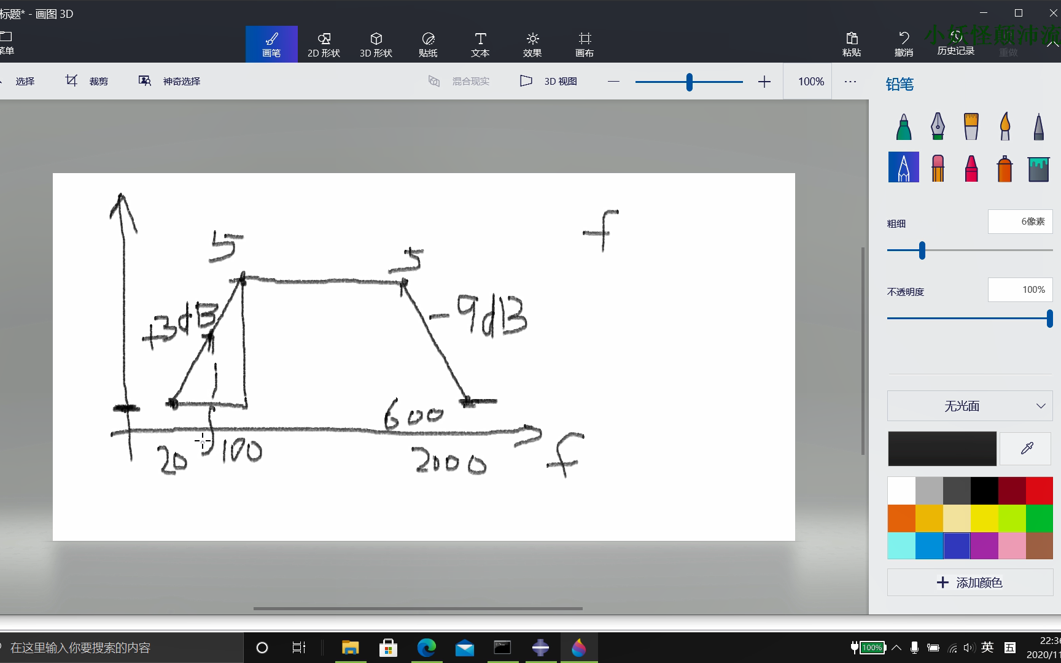Image resolution: width=1061 pixels, height=663 pixels.
Task: Toggle the 3D view mode
Action: (x=548, y=81)
